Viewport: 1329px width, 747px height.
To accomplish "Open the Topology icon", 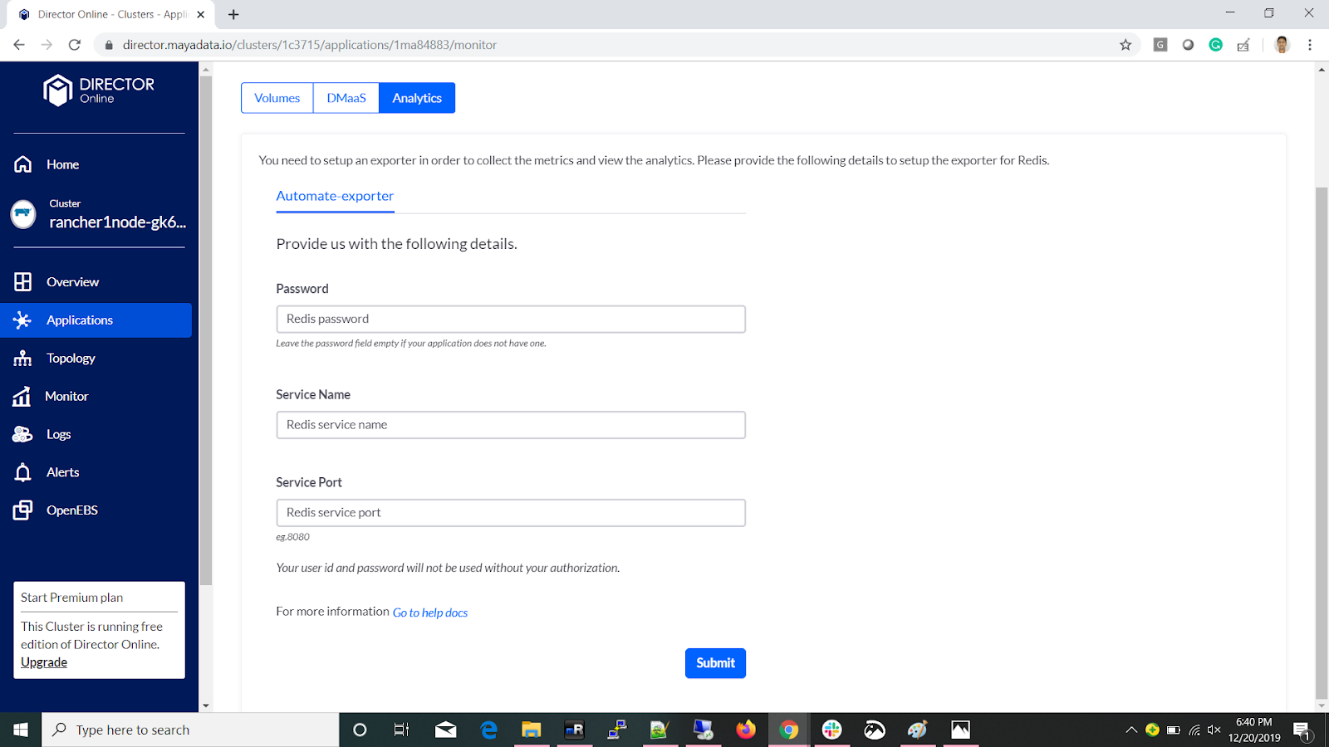I will pyautogui.click(x=22, y=359).
